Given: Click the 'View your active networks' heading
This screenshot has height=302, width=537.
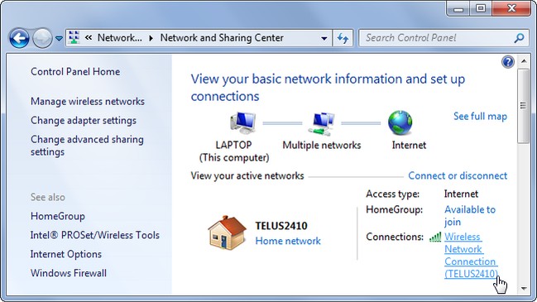Looking at the screenshot, I should (x=247, y=175).
